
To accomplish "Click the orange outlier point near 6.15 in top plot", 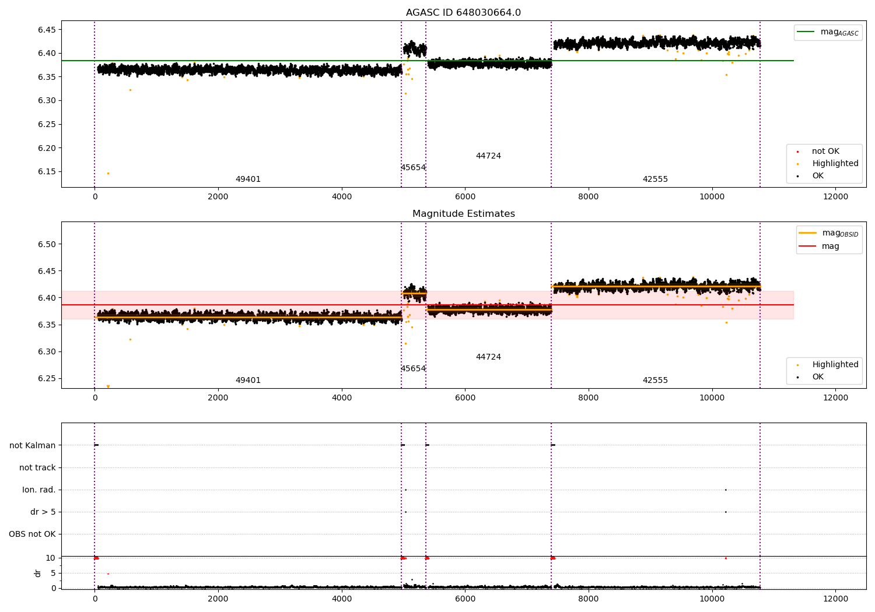I will pyautogui.click(x=108, y=173).
